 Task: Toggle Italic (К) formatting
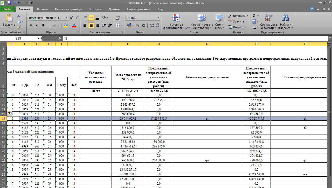[x=37, y=25]
